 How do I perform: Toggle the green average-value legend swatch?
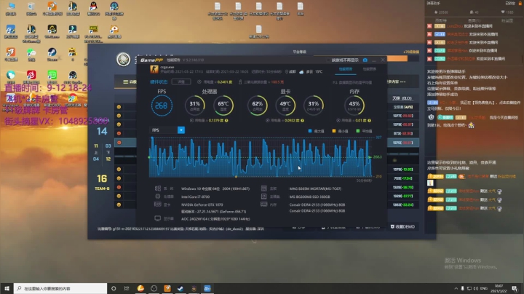pos(358,131)
